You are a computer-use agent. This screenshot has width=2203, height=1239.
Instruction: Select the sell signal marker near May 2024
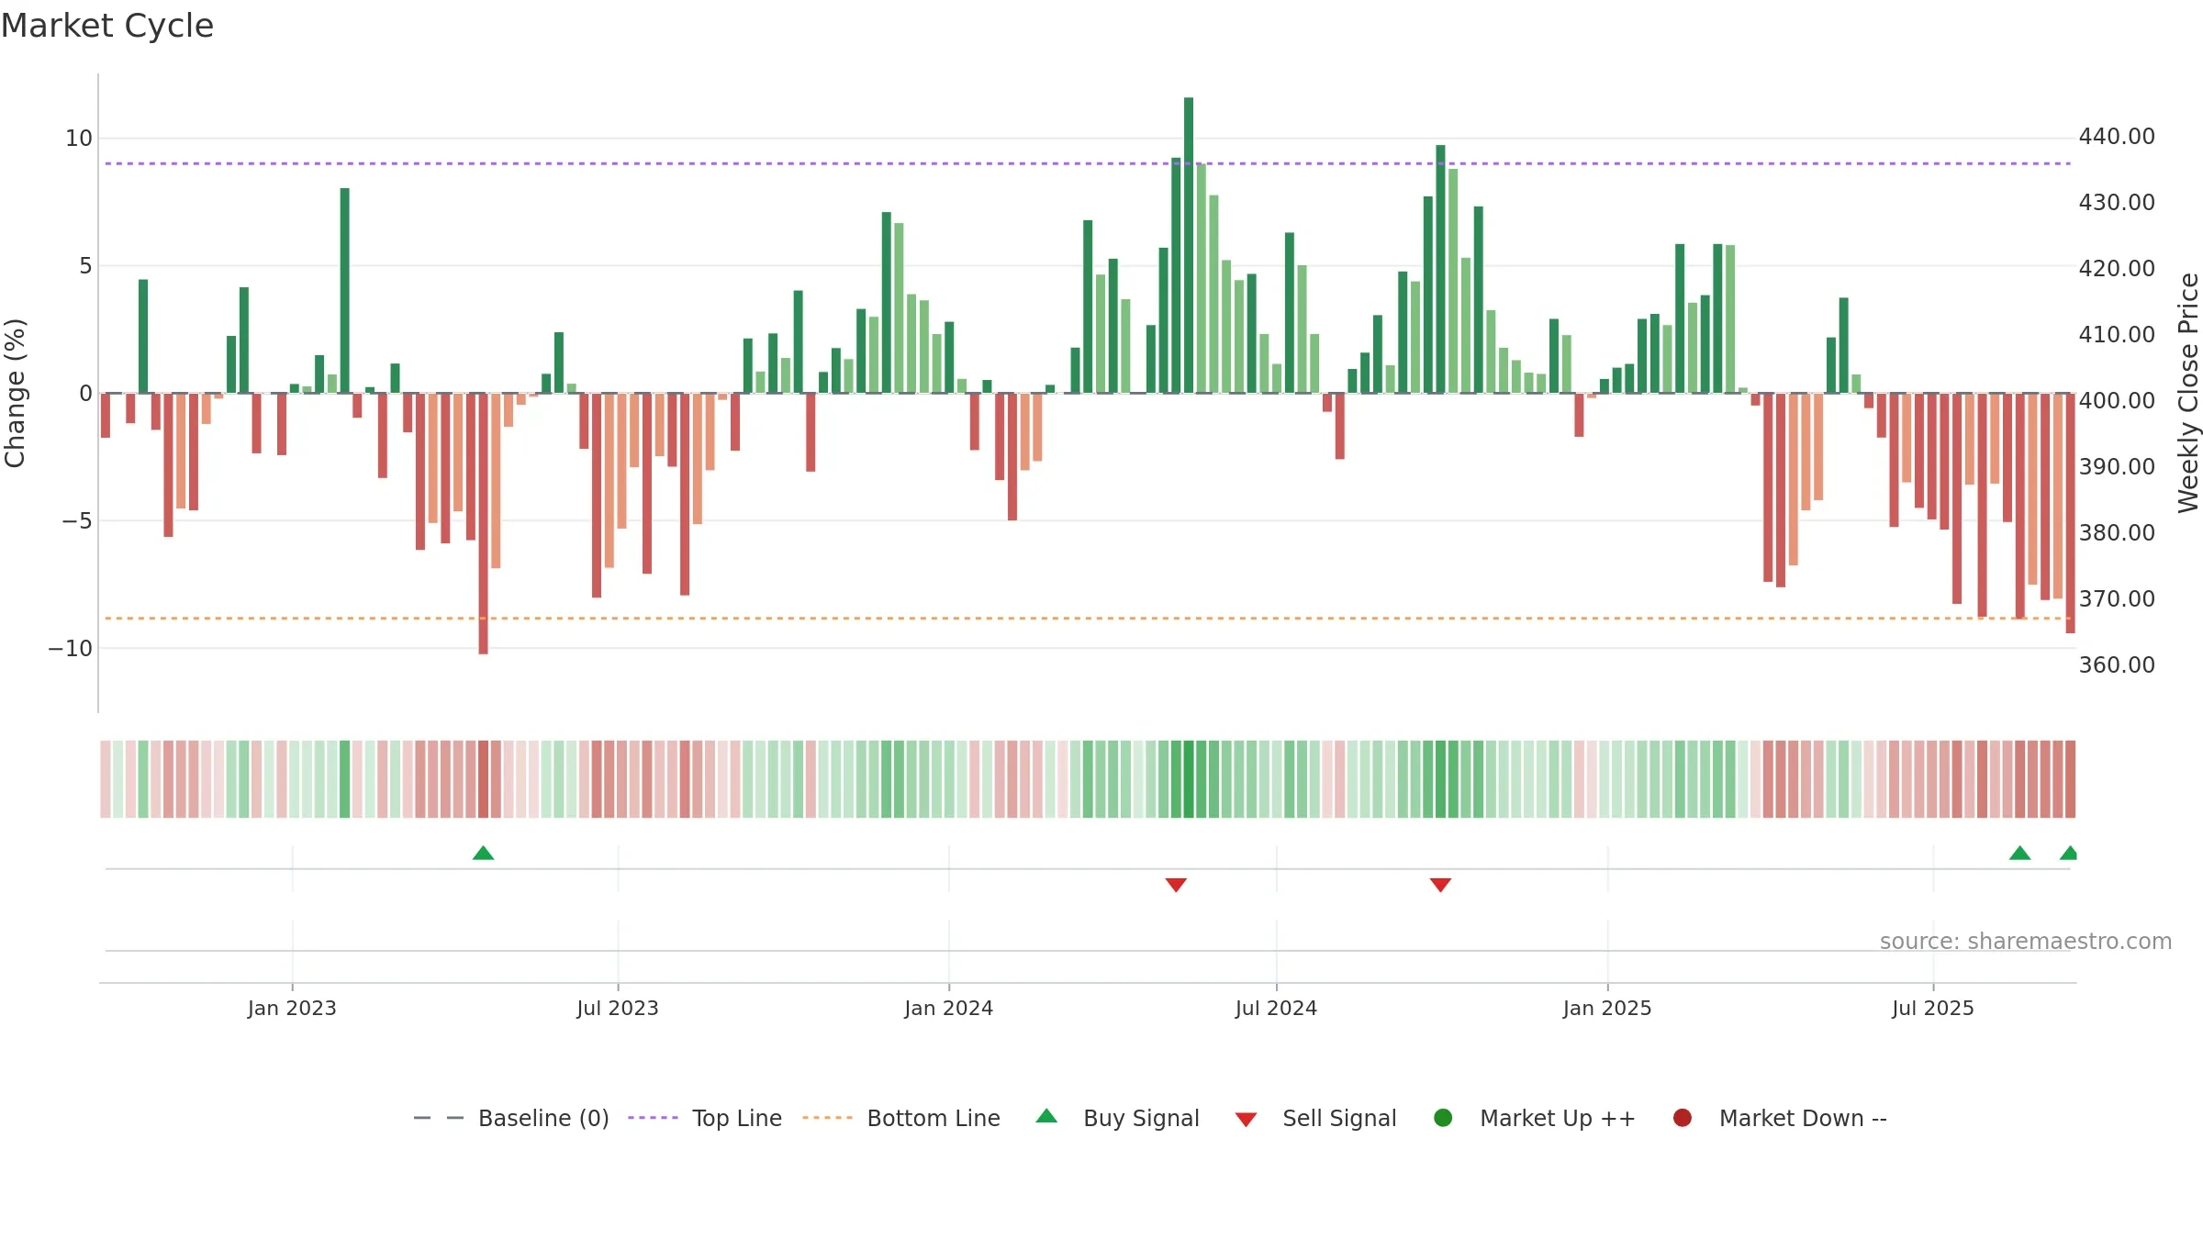[x=1176, y=885]
